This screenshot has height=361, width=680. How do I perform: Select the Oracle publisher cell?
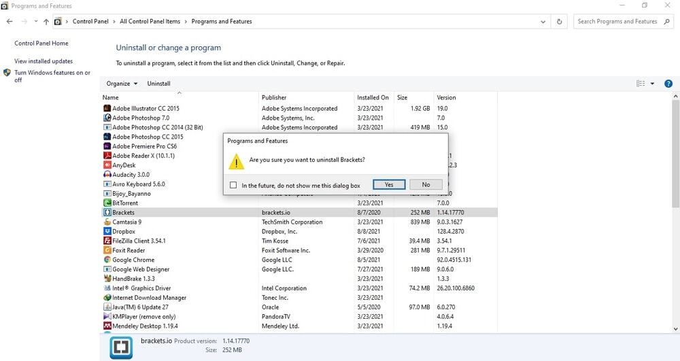(x=270, y=307)
